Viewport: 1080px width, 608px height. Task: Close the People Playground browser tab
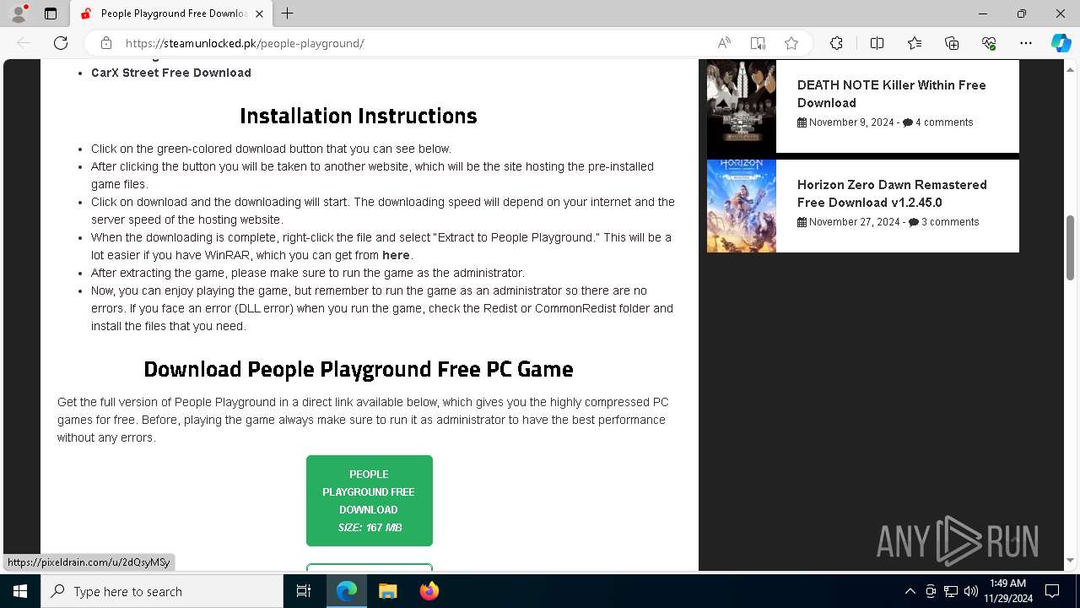click(x=258, y=14)
